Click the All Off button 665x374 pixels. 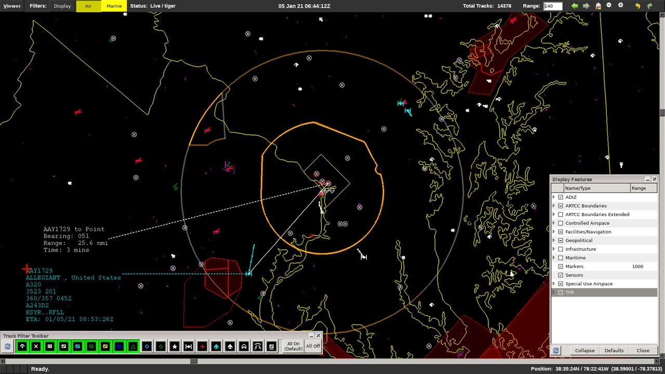pos(313,346)
